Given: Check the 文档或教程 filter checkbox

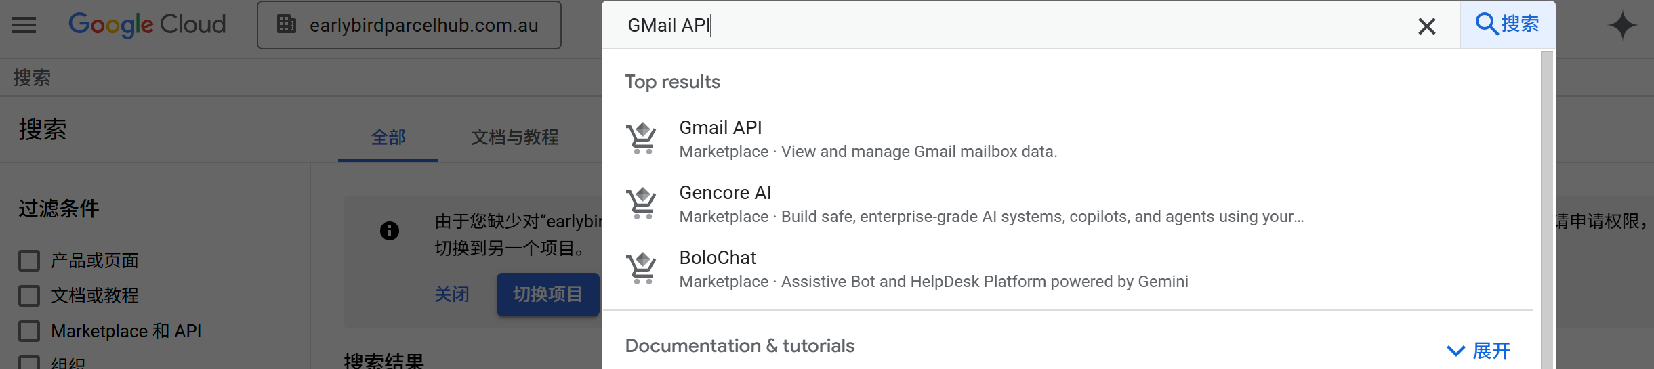Looking at the screenshot, I should [x=29, y=296].
